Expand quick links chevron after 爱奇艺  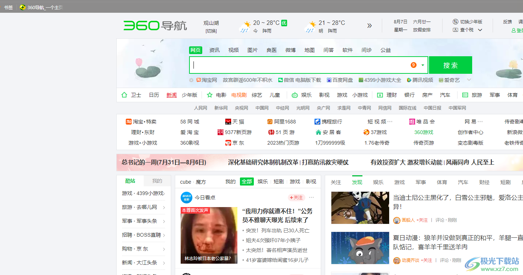point(469,80)
